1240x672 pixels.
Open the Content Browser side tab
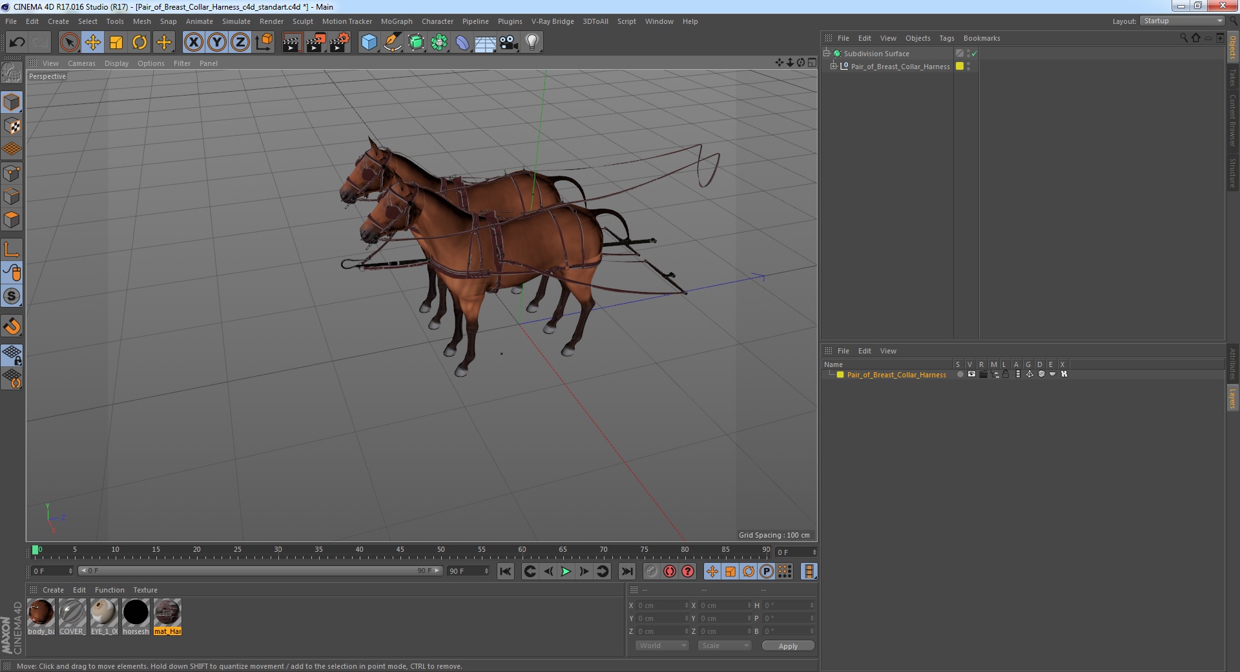[x=1232, y=120]
